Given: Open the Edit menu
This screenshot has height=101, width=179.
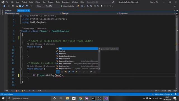Looking at the screenshot, I should [12, 2].
